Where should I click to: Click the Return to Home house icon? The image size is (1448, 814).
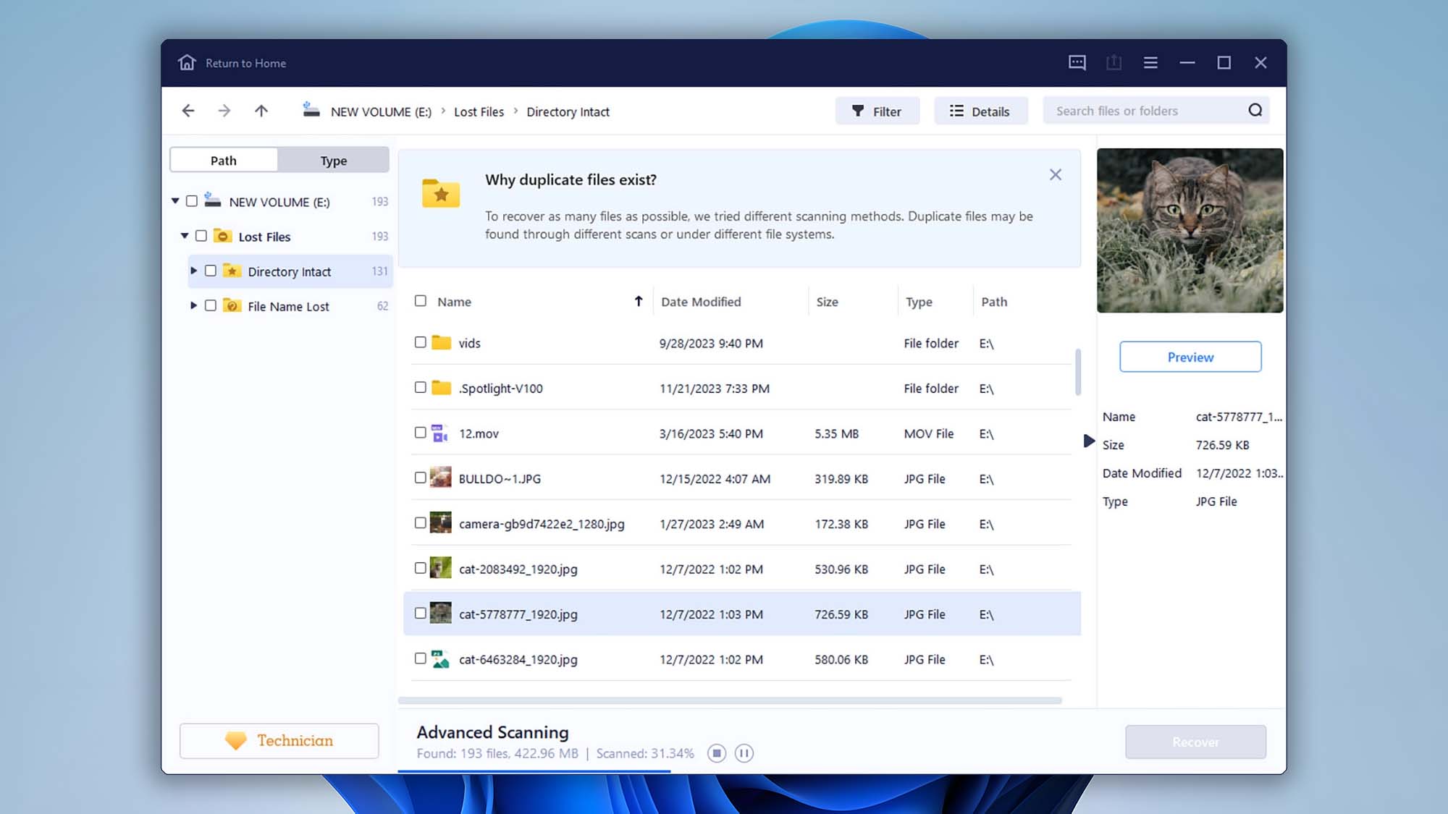187,63
